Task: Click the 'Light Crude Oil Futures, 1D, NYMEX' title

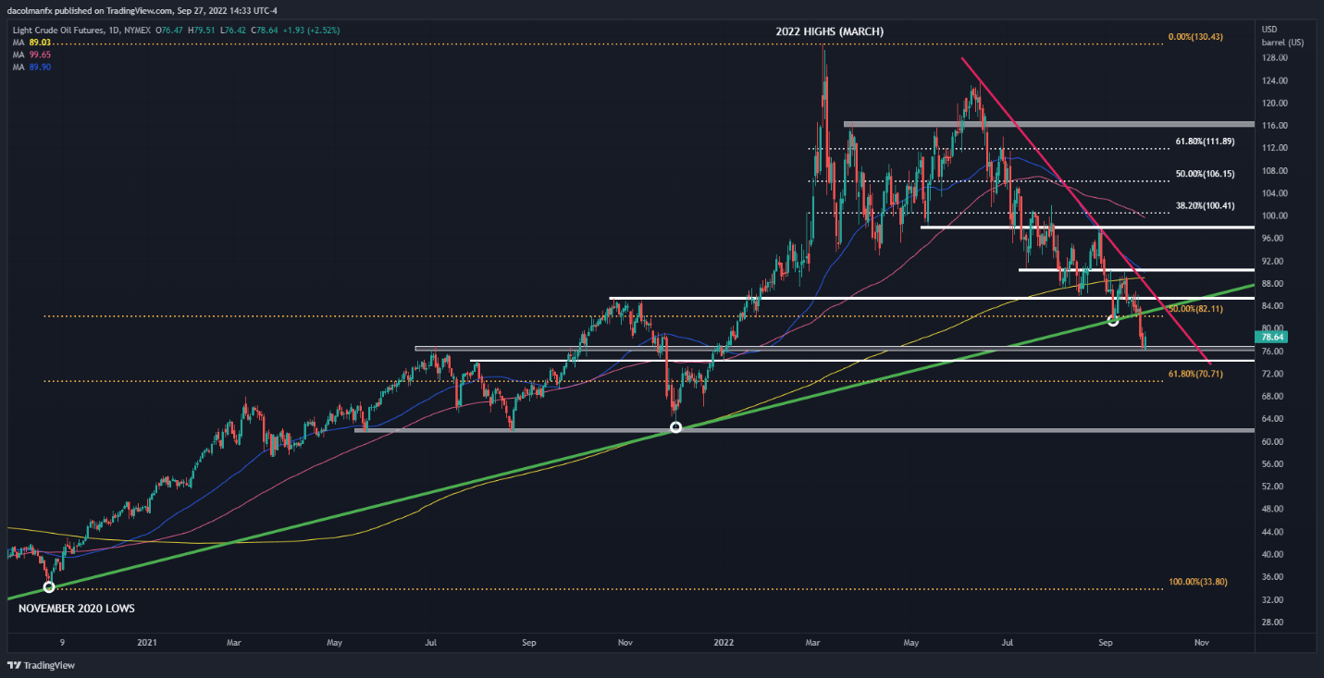Action: 83,31
